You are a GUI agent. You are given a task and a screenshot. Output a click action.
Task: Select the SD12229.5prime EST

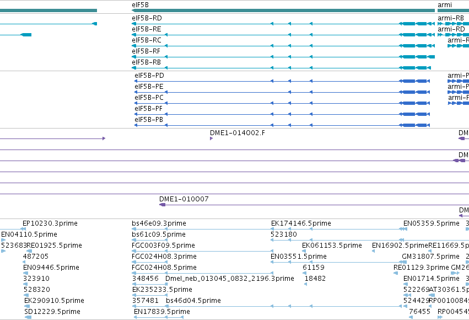click(52, 312)
